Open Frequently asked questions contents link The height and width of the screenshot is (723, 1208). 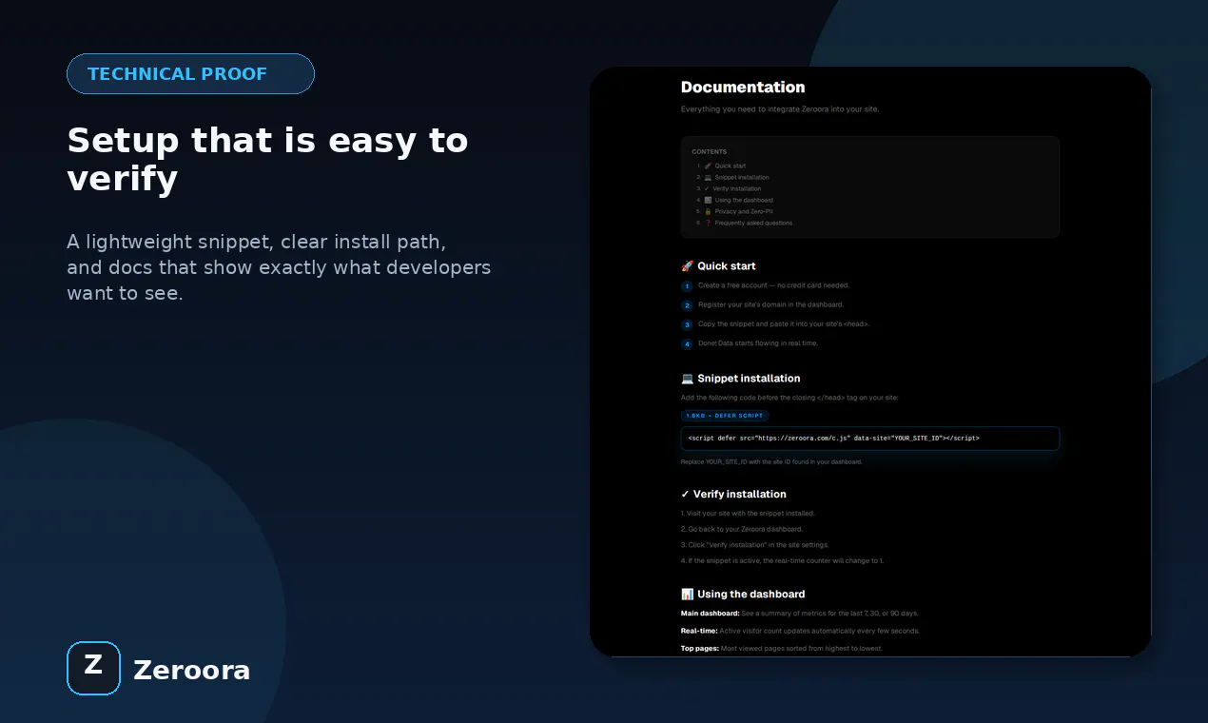tap(753, 224)
